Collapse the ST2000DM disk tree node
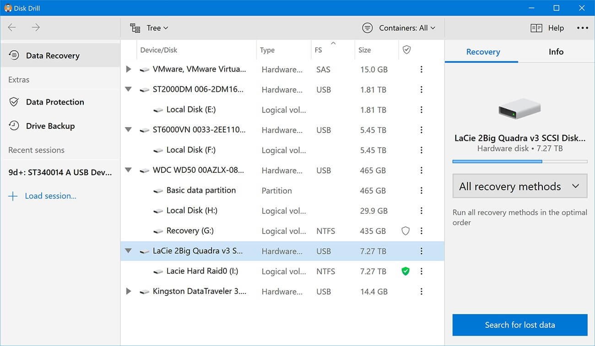The height and width of the screenshot is (346, 595). [129, 90]
